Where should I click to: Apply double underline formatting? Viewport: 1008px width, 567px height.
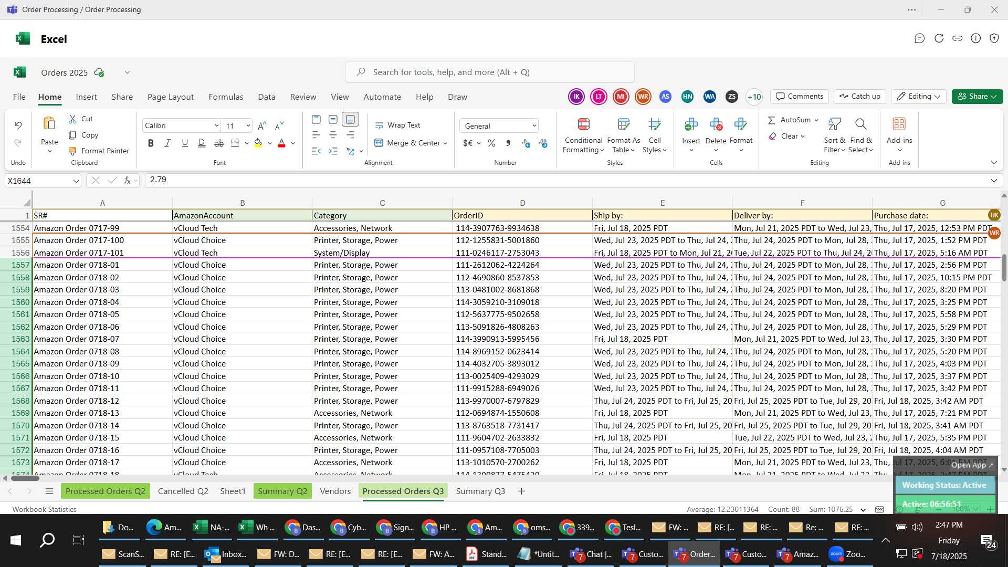point(202,143)
